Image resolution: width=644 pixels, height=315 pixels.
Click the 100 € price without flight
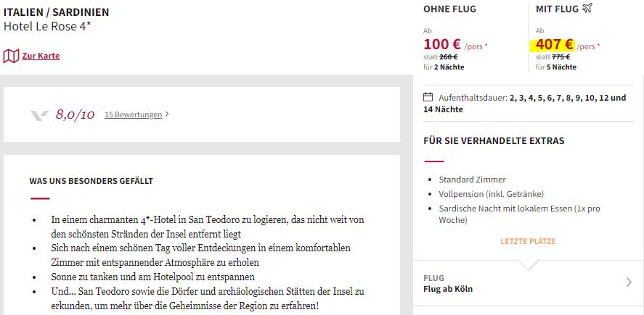pos(442,44)
